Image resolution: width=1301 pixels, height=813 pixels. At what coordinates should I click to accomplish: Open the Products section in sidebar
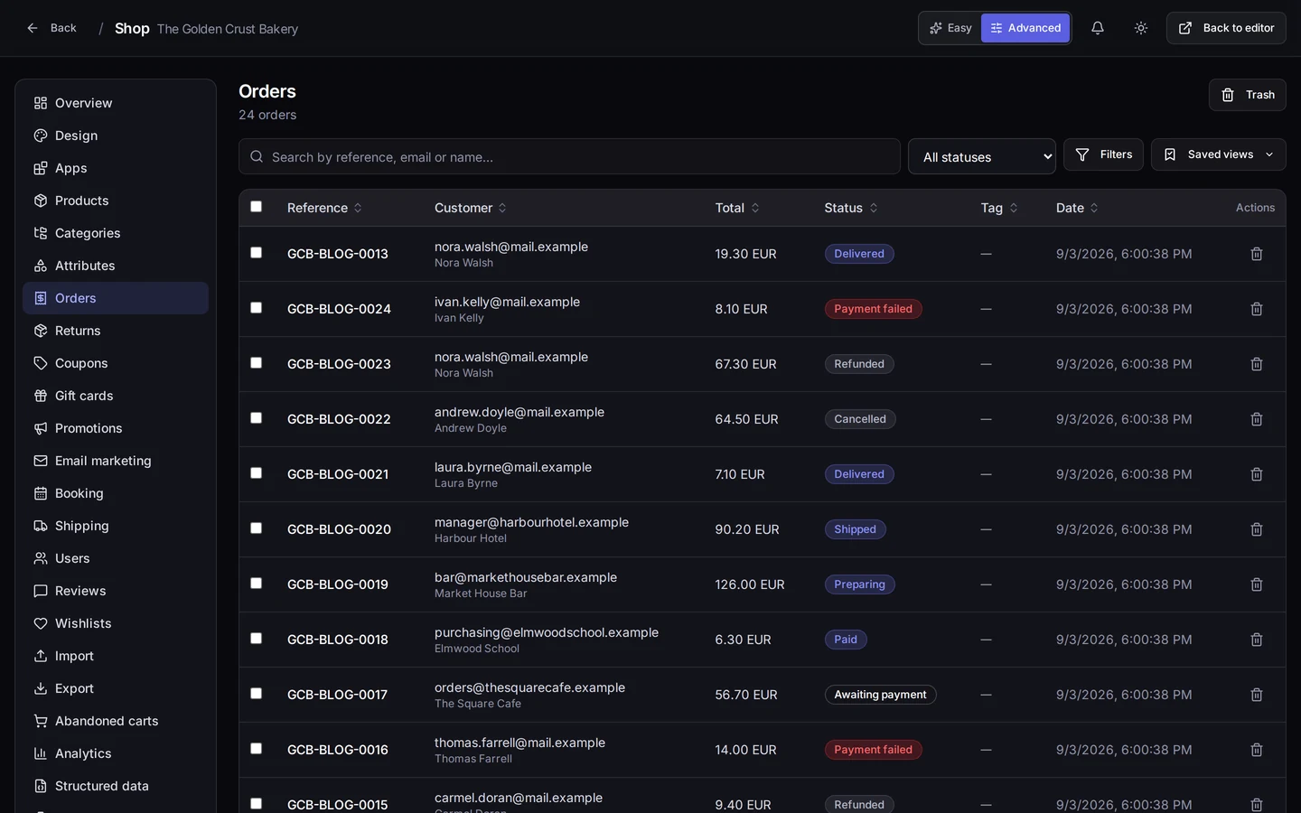(x=116, y=201)
